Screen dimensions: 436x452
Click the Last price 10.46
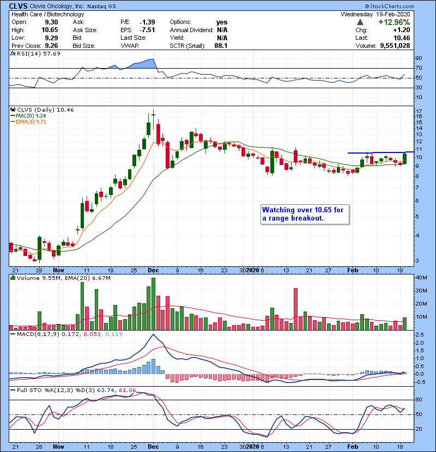(402, 38)
